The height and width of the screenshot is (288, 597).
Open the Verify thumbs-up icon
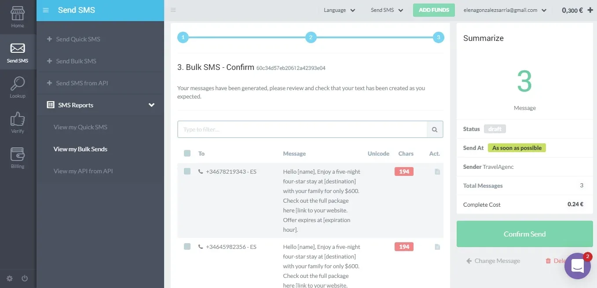(x=18, y=119)
